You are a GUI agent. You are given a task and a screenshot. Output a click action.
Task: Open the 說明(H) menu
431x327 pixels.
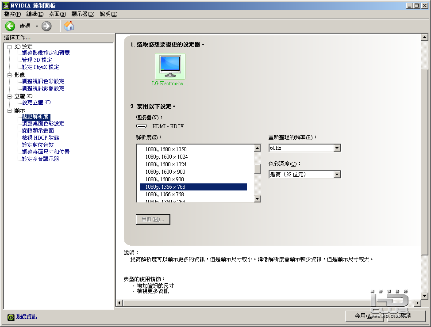[x=108, y=14]
